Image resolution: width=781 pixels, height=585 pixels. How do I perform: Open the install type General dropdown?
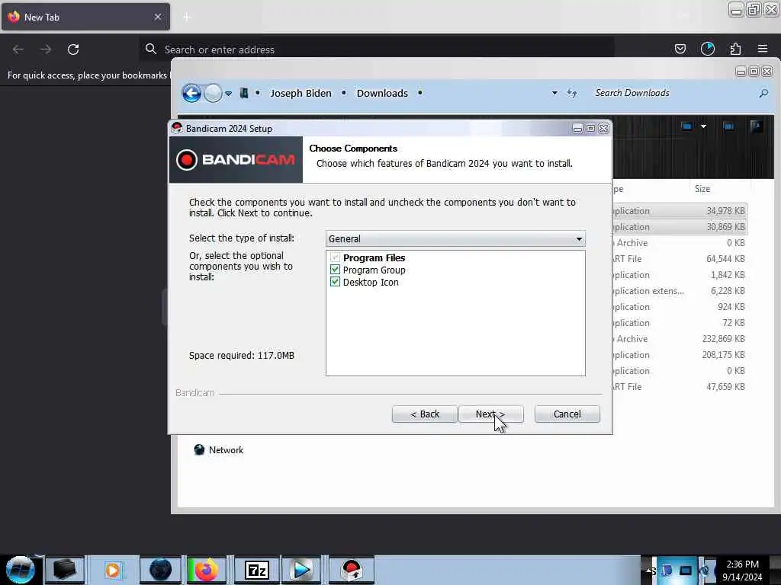455,238
